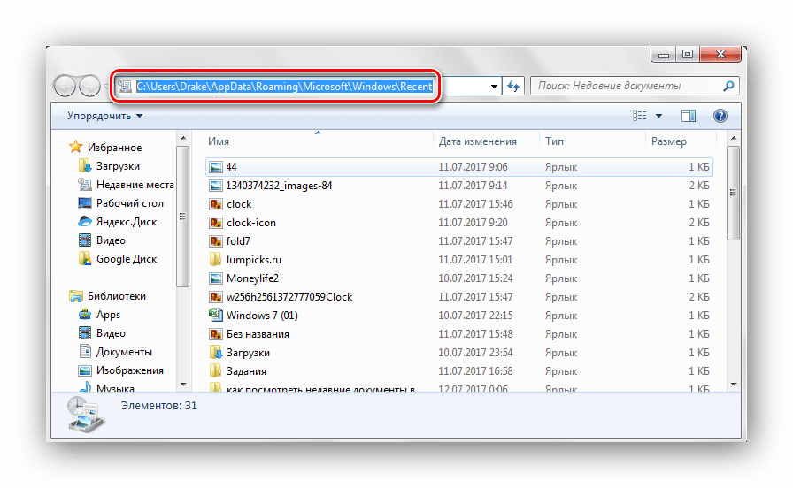The height and width of the screenshot is (488, 793).
Task: Click the refresh button beside address bar
Action: click(514, 87)
